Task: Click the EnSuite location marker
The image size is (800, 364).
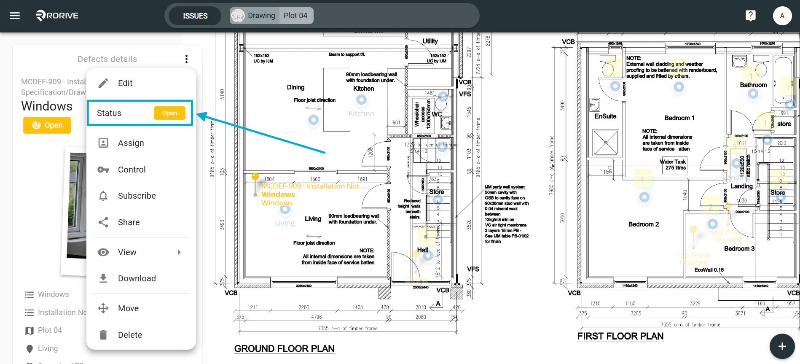Action: point(615,86)
